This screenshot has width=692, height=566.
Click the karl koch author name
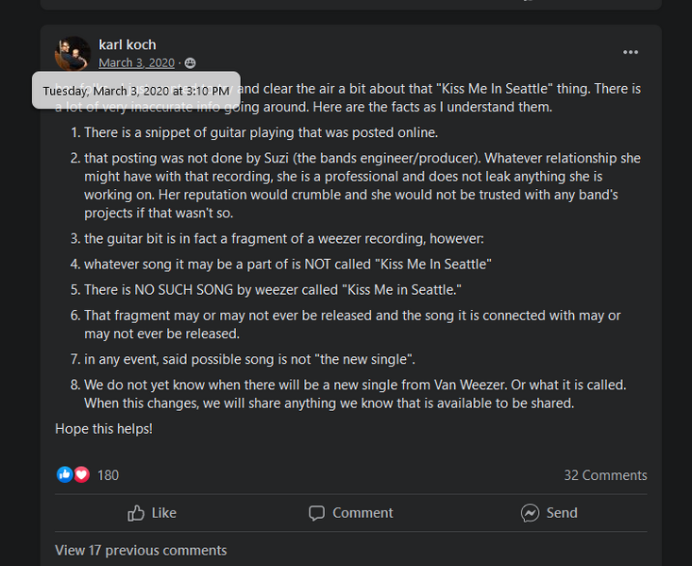pos(127,44)
